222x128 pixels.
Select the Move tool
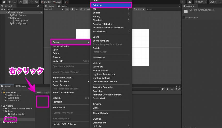[x=9, y=2]
